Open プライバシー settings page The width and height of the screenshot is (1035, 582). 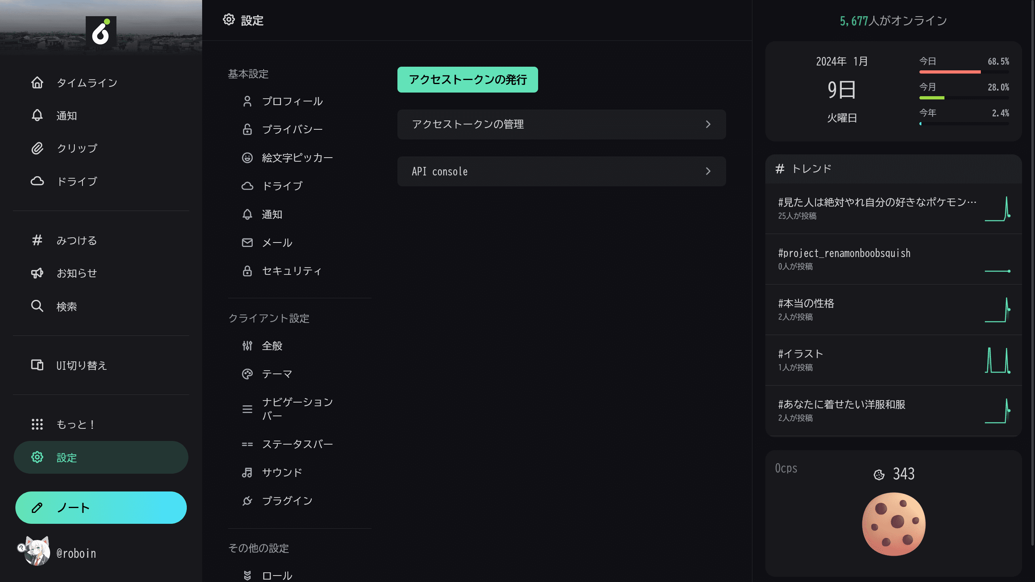click(299, 129)
